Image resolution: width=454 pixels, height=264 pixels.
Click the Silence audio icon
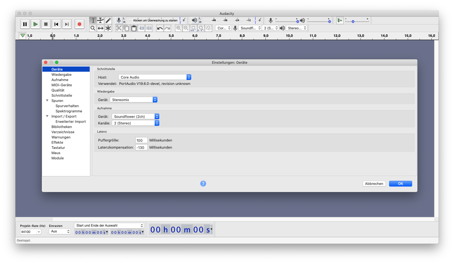tap(149, 28)
